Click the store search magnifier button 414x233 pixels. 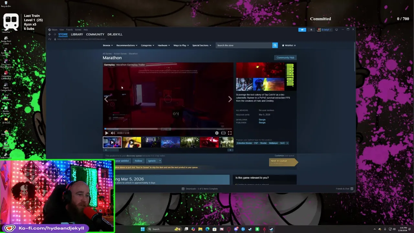[x=275, y=45]
